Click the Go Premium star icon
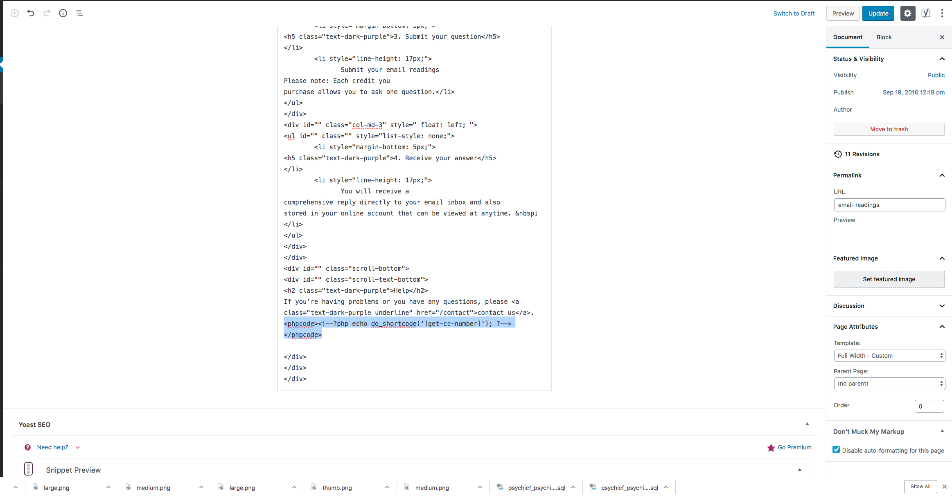952x496 pixels. pyautogui.click(x=771, y=448)
